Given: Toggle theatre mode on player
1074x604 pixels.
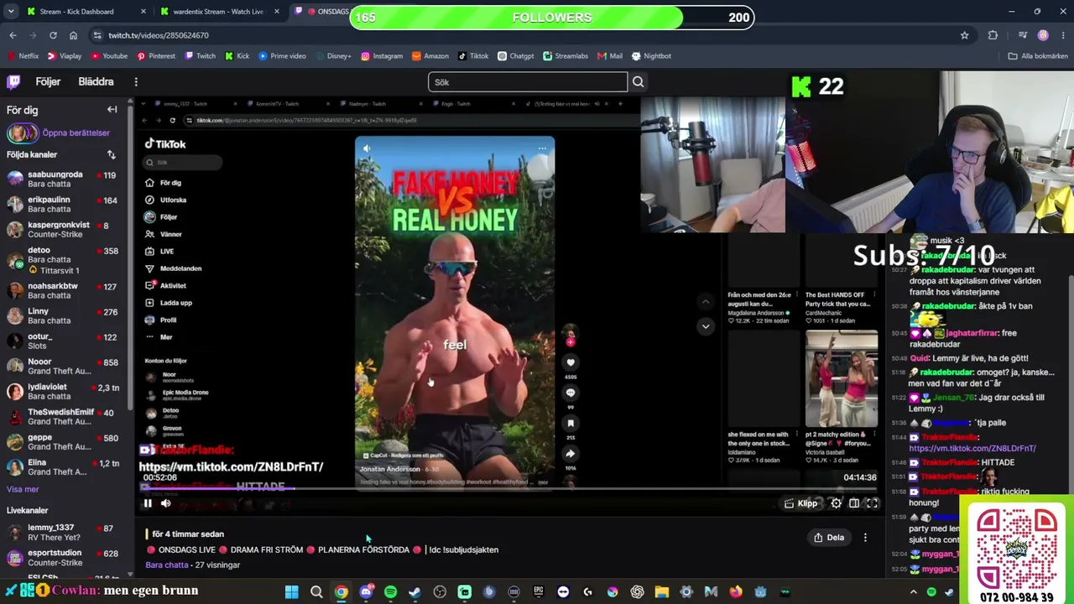Looking at the screenshot, I should pos(854,503).
